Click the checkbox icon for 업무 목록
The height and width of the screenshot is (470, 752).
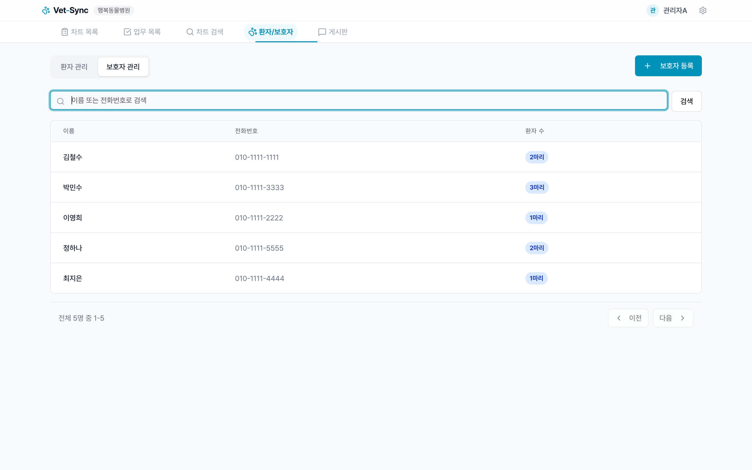(x=127, y=32)
